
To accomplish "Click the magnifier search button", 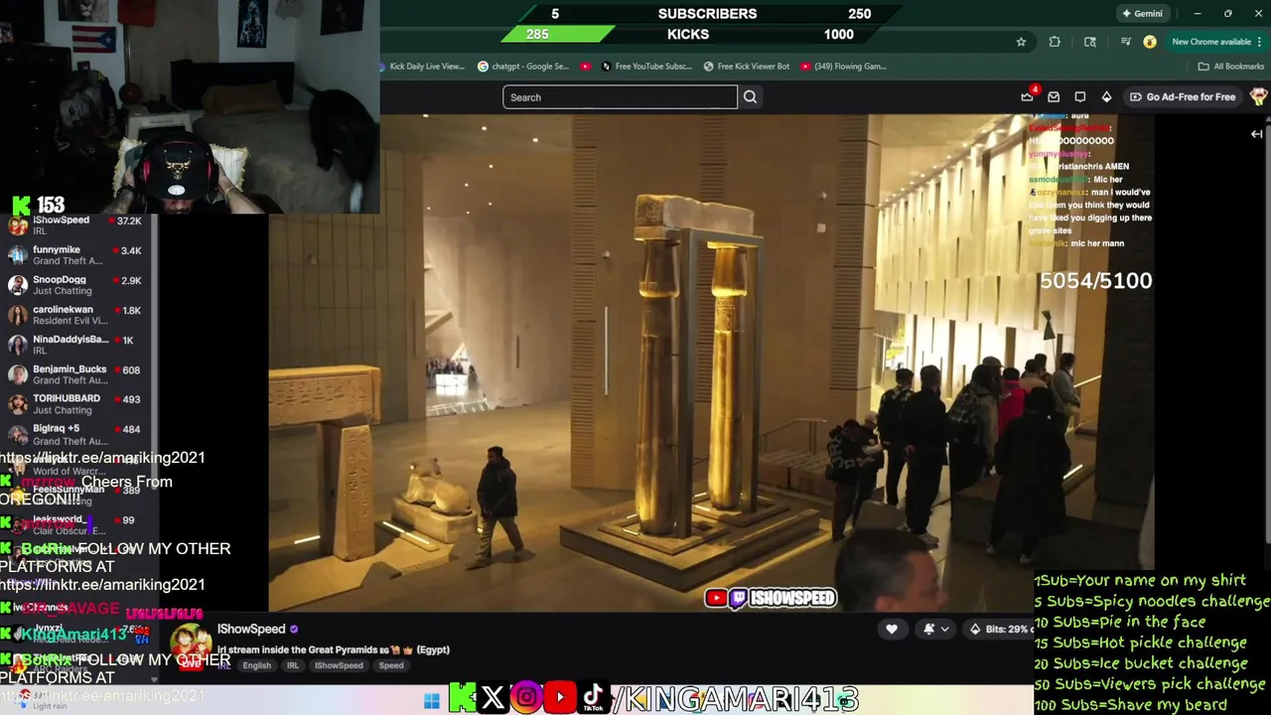I will (x=751, y=97).
